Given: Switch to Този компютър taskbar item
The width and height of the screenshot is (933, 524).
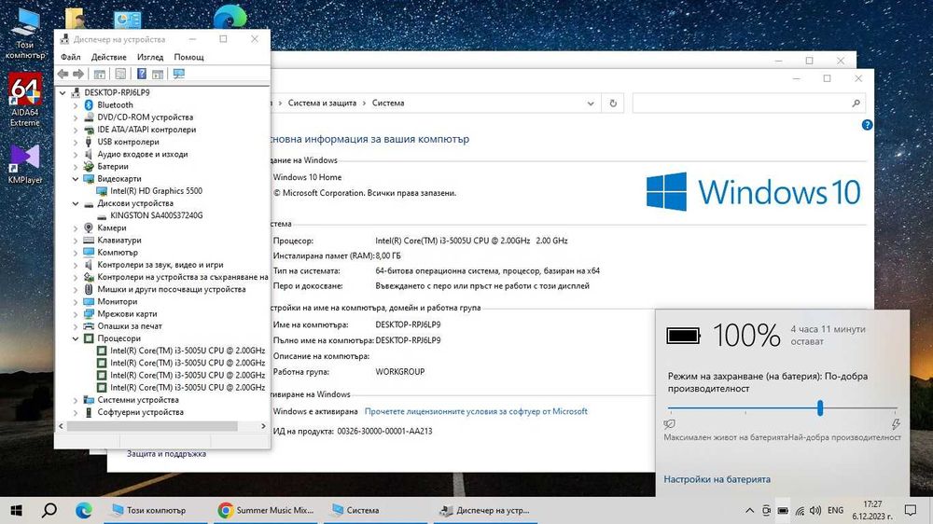Looking at the screenshot, I should click(x=157, y=510).
